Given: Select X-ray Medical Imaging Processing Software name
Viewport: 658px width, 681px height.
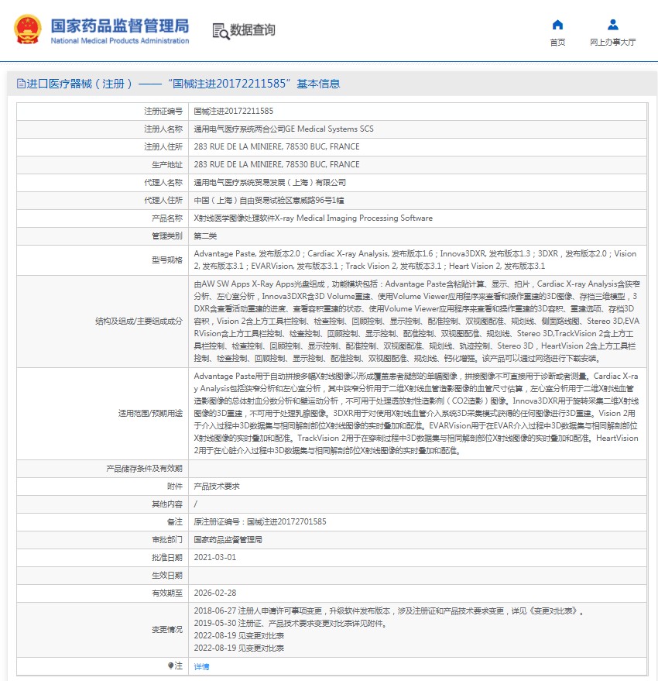Looking at the screenshot, I should (313, 218).
